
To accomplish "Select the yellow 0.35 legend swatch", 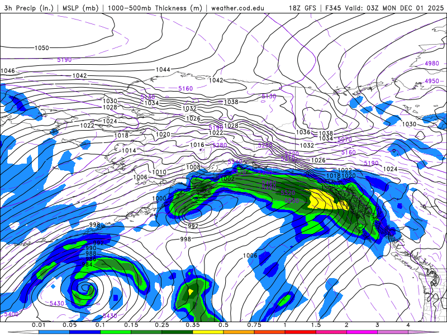I will click(x=208, y=332).
